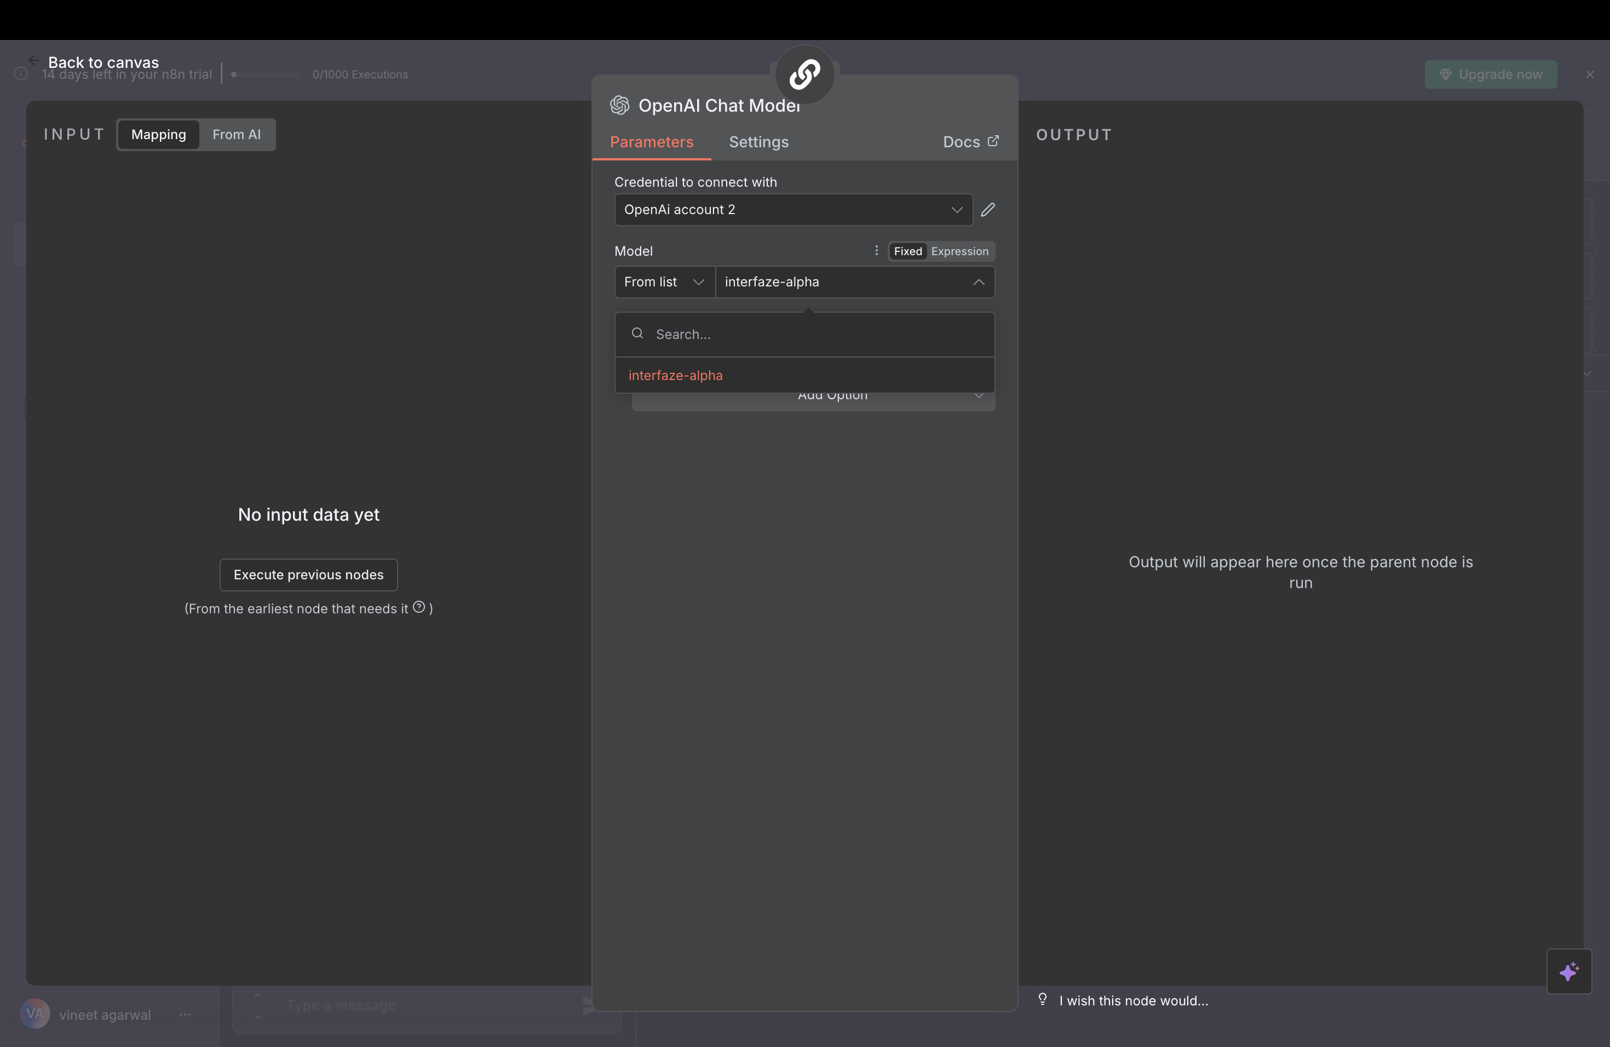The image size is (1610, 1047).
Task: Click the Upgrade now button
Action: 1490,74
